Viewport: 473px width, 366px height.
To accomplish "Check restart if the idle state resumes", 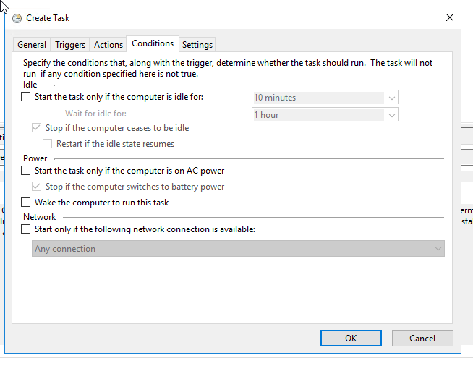I will (48, 144).
